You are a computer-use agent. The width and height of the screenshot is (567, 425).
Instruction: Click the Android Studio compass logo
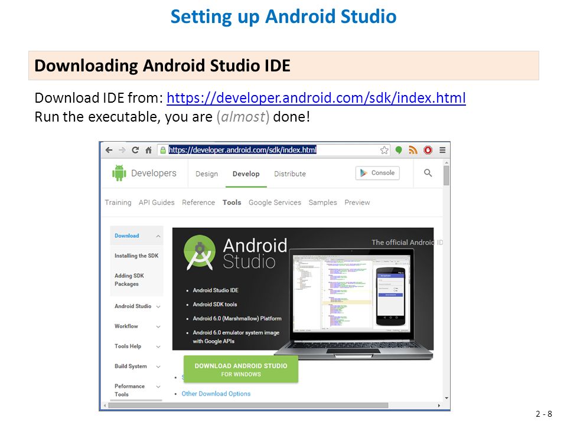[x=200, y=252]
